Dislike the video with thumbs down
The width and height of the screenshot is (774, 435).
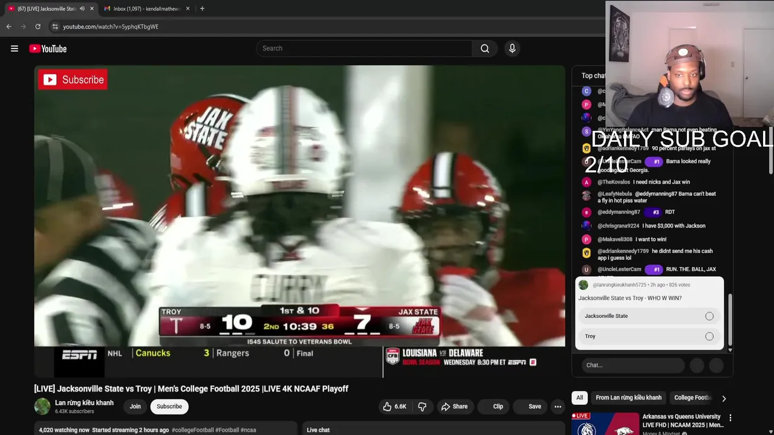coord(422,407)
